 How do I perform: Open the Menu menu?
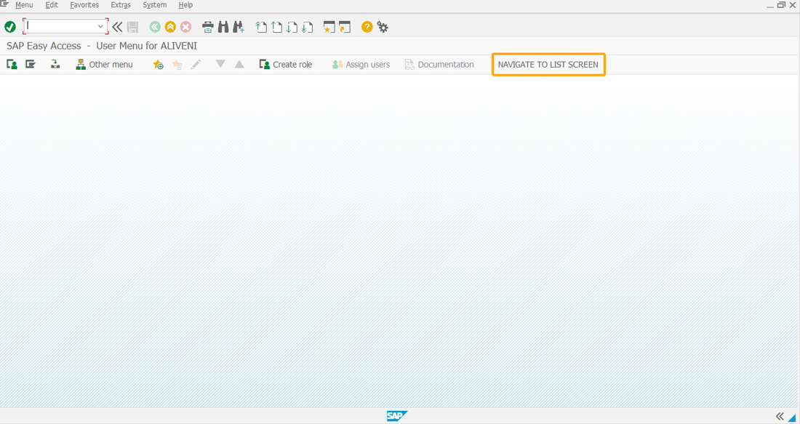[x=24, y=5]
